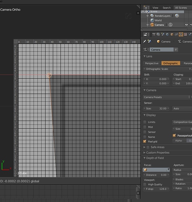Open the Composition Guides dropdown
The height and width of the screenshot is (202, 192).
pyautogui.click(x=182, y=122)
